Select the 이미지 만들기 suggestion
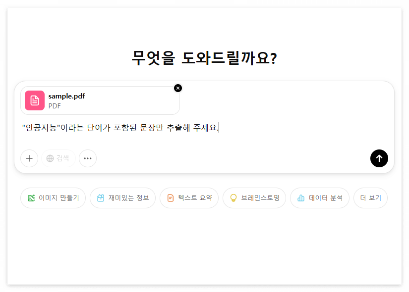 (53, 197)
